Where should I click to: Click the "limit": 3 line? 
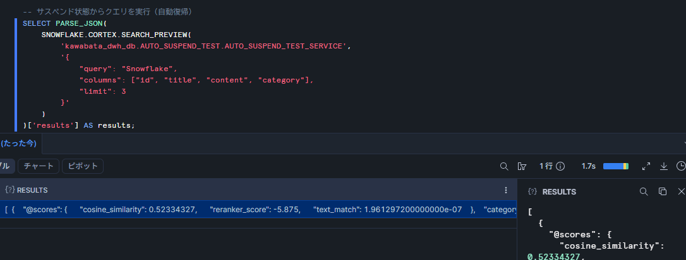click(103, 91)
